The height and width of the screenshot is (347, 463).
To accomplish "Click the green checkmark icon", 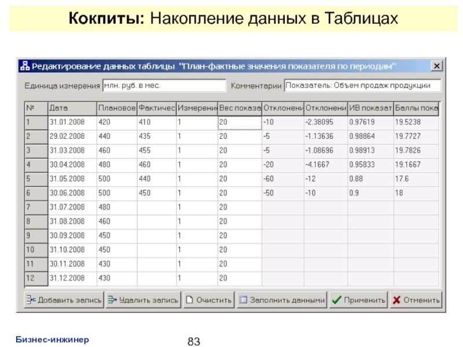I will [x=336, y=300].
